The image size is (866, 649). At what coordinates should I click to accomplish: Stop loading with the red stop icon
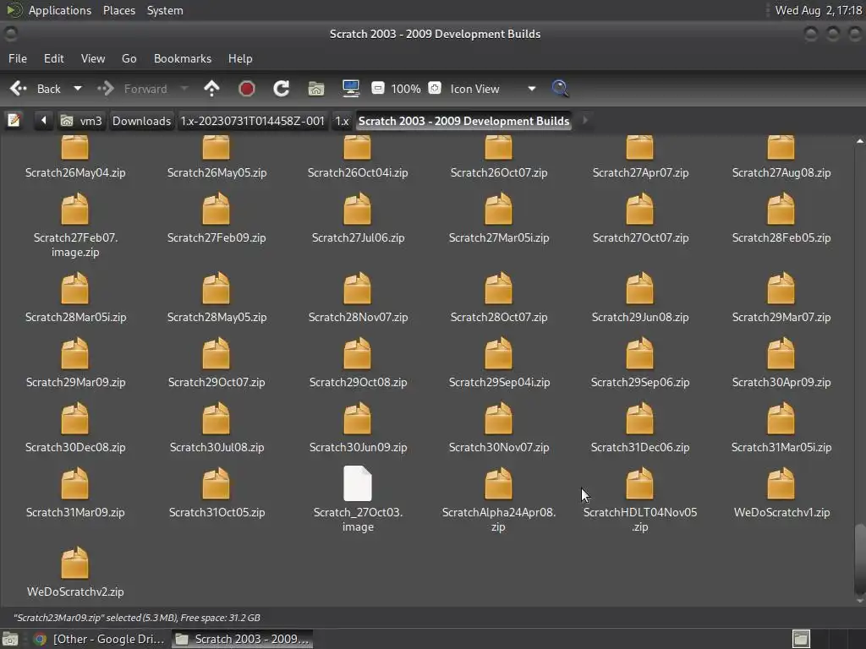246,88
